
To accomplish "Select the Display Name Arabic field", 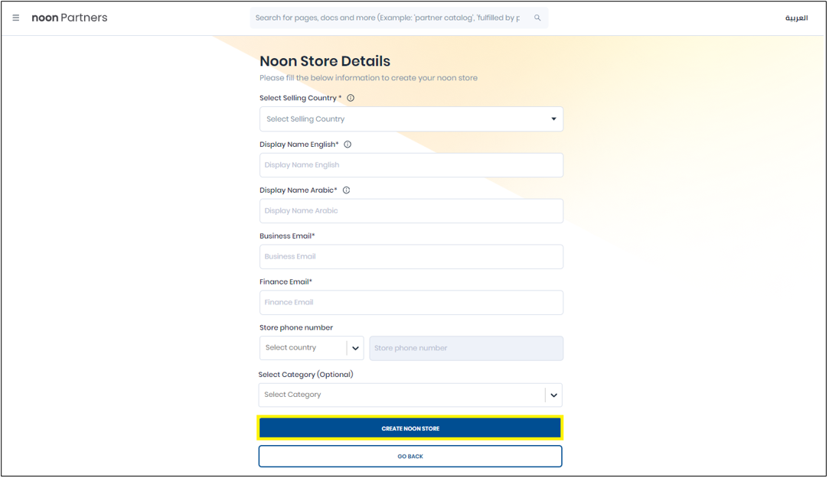I will 411,211.
